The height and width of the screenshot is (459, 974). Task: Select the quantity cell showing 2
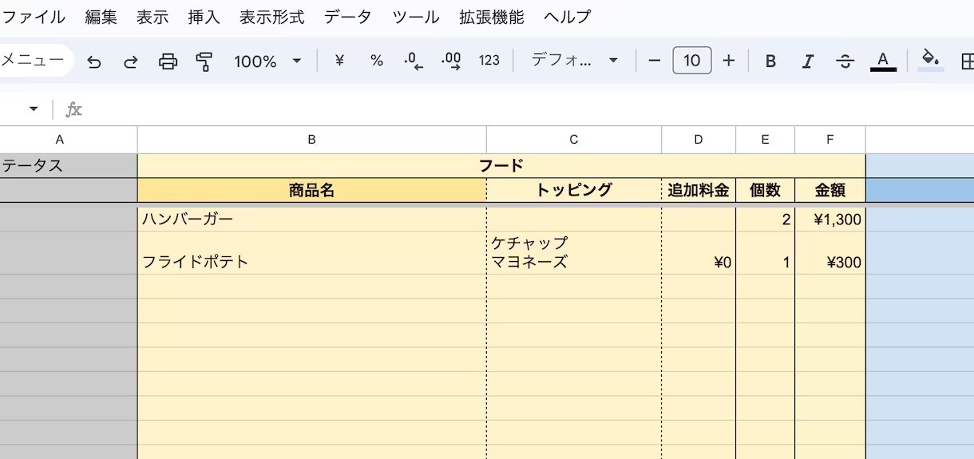(765, 220)
